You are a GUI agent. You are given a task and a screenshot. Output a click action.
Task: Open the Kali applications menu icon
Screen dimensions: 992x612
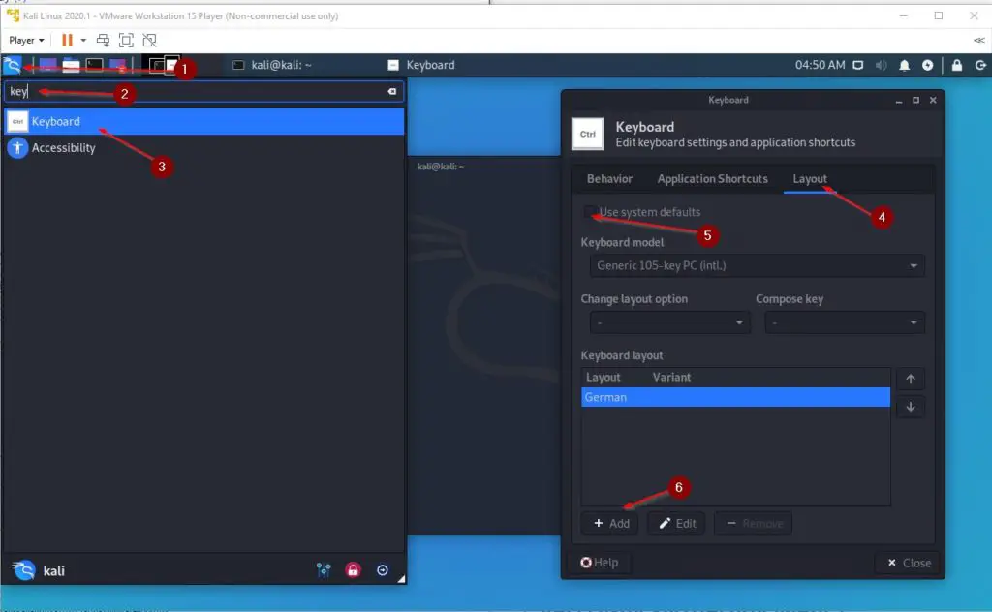pyautogui.click(x=13, y=65)
